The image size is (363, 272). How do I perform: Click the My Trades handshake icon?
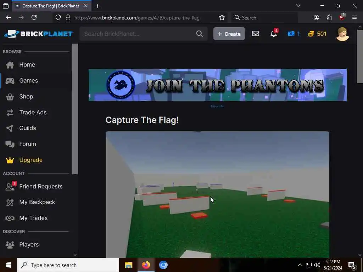point(10,218)
